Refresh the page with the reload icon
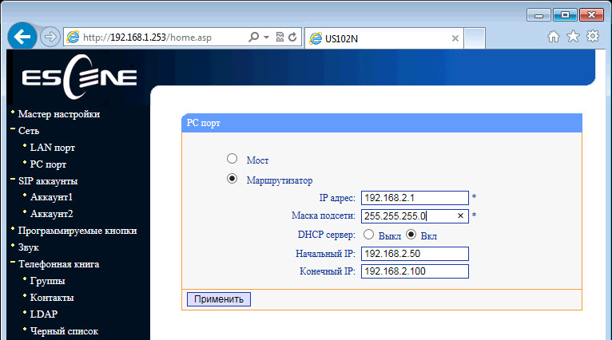 point(292,37)
